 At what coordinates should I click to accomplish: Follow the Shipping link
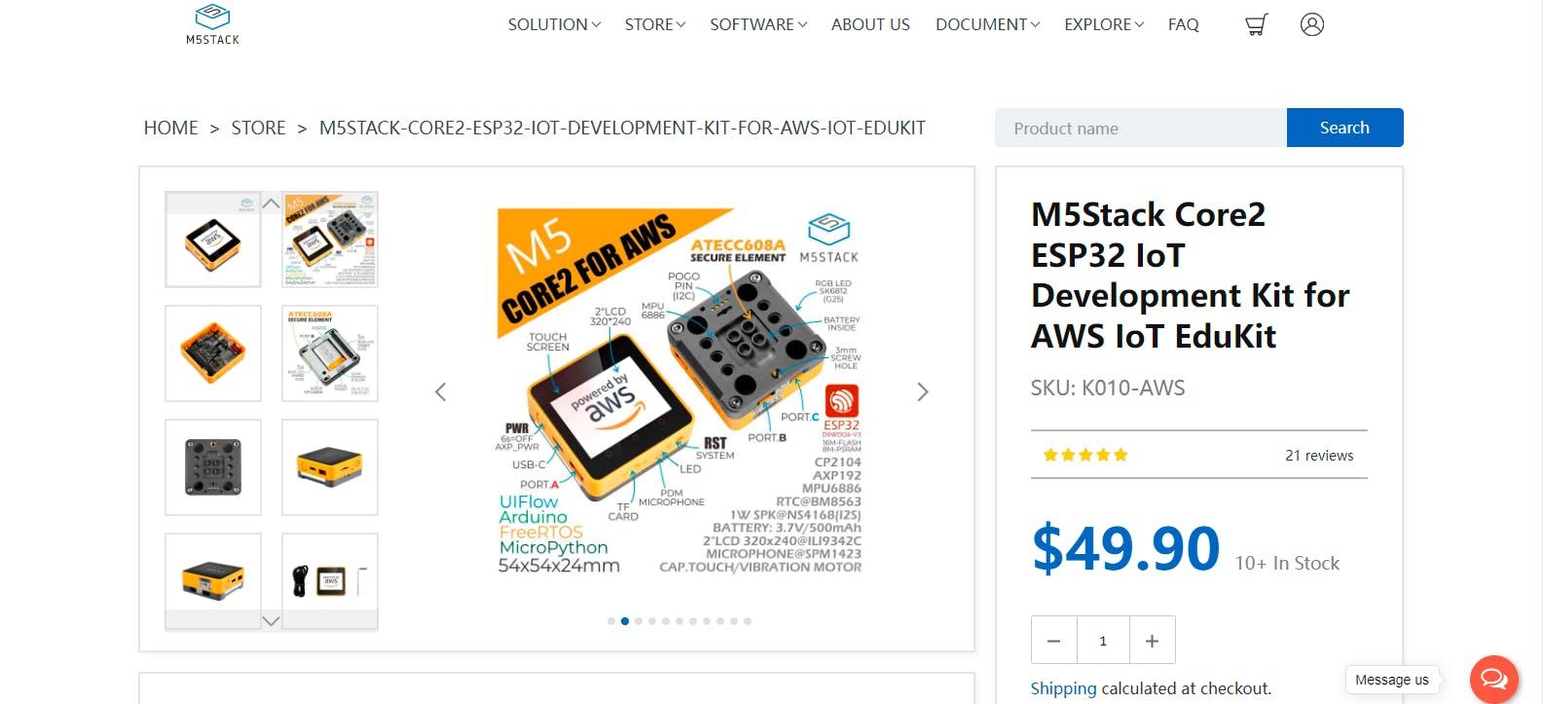click(x=1063, y=688)
